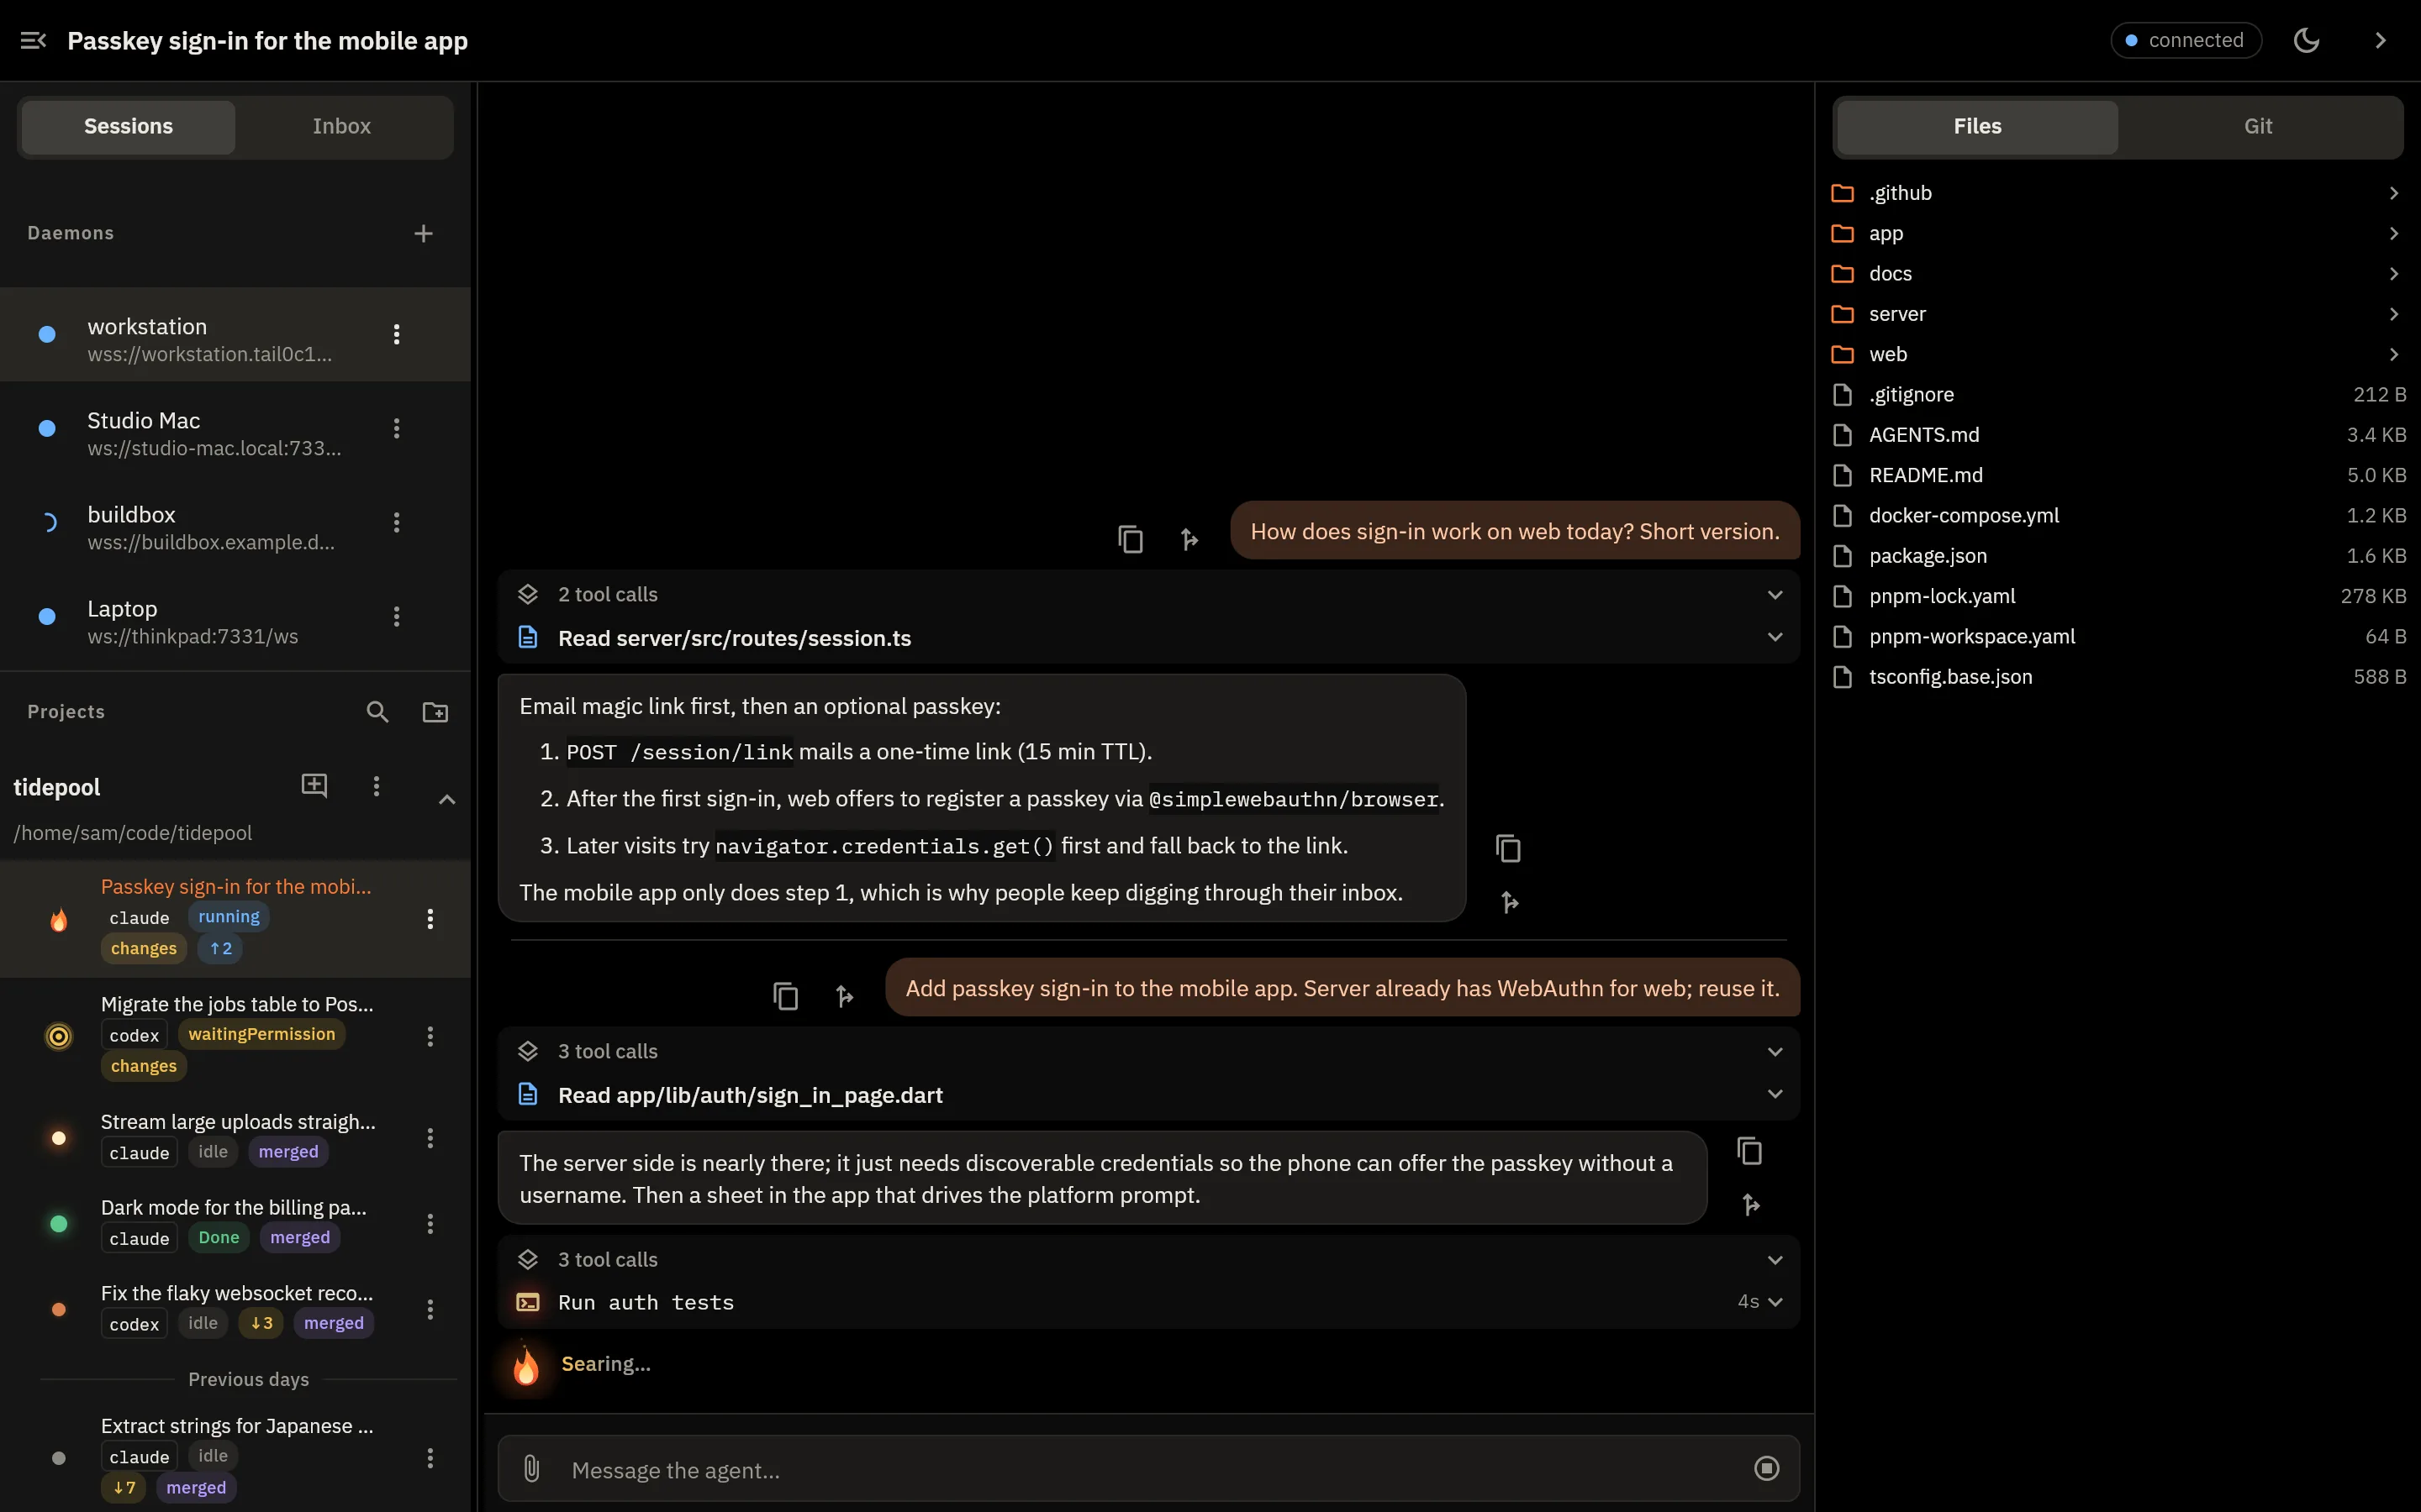Expand the app folder
Viewport: 2421px width, 1512px height.
click(x=2118, y=233)
